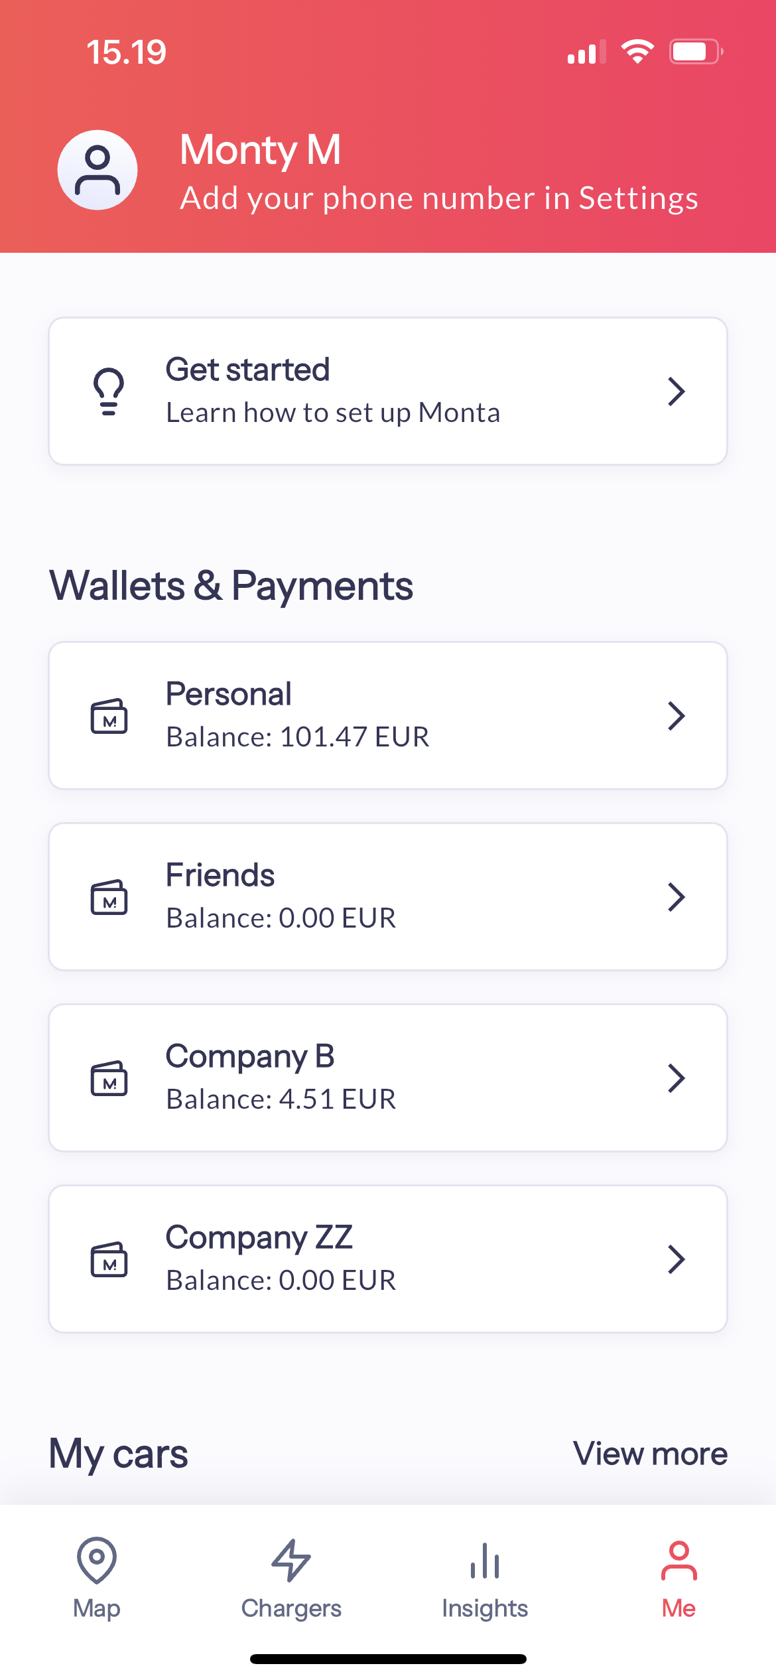Tap the Company B wallet icon

click(109, 1078)
